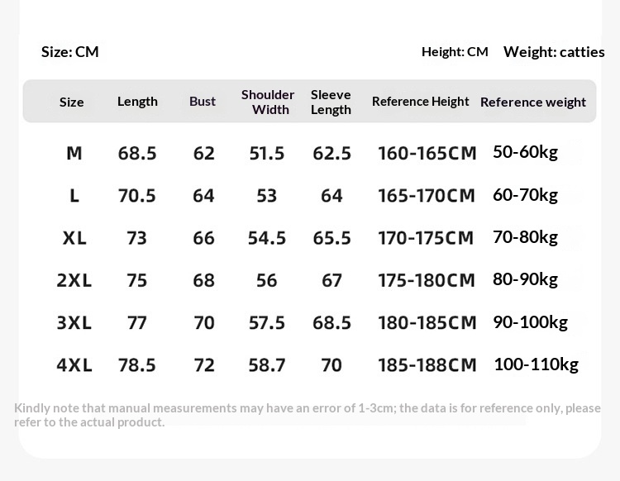Click the 68.5 length value for size M

tap(137, 153)
